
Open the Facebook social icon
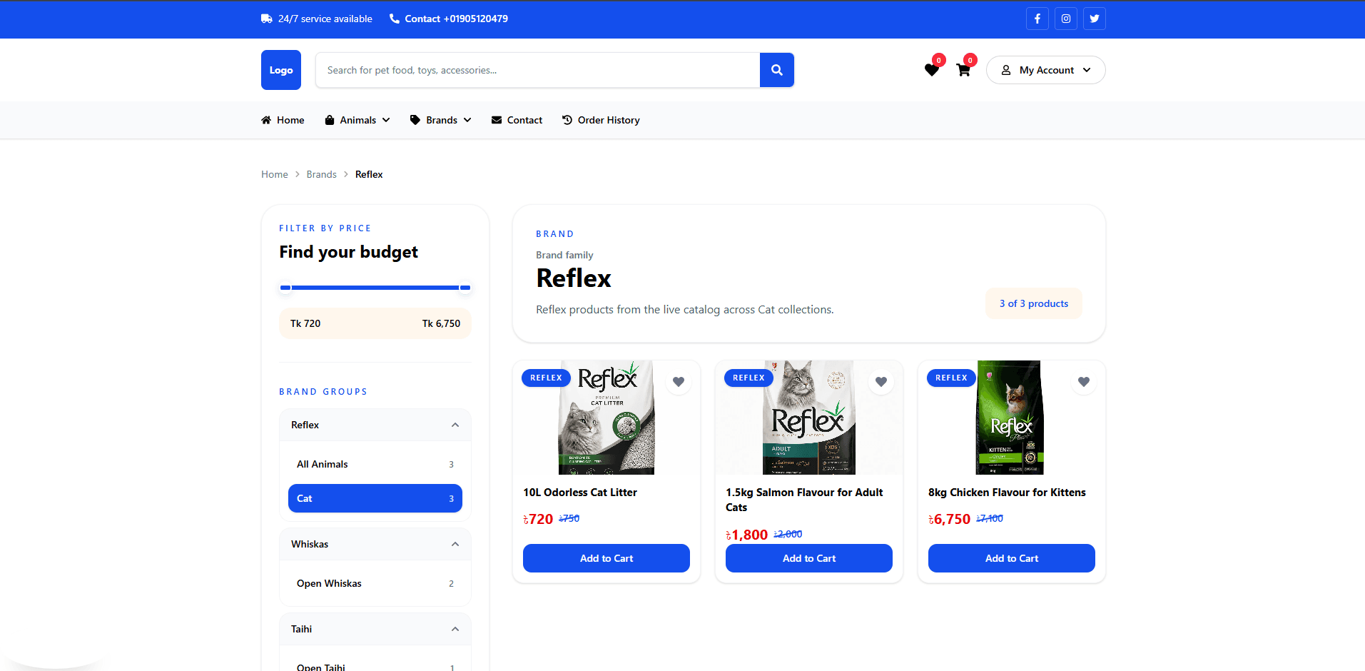click(1037, 19)
